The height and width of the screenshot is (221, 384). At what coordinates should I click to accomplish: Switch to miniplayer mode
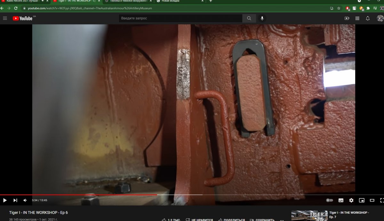click(x=362, y=200)
